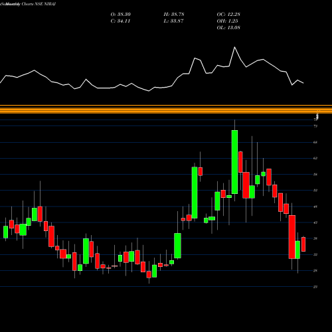332x332 pixels.
Task: Click the 28 price axis label
Action: (315, 271)
